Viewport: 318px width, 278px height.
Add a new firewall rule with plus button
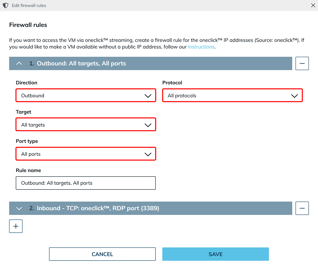[16, 226]
